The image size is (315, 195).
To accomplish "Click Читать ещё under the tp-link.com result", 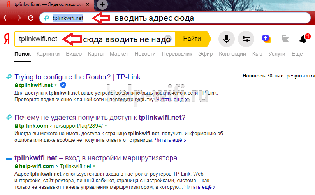I will click(171, 140).
